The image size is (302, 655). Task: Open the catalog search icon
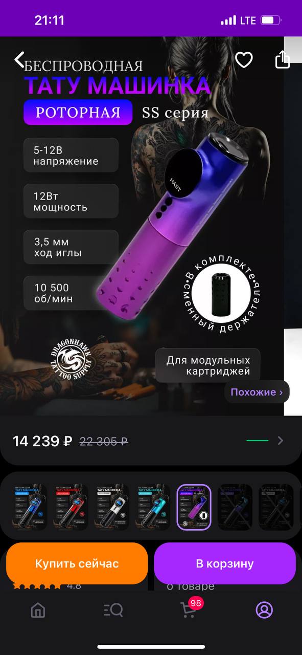113,609
